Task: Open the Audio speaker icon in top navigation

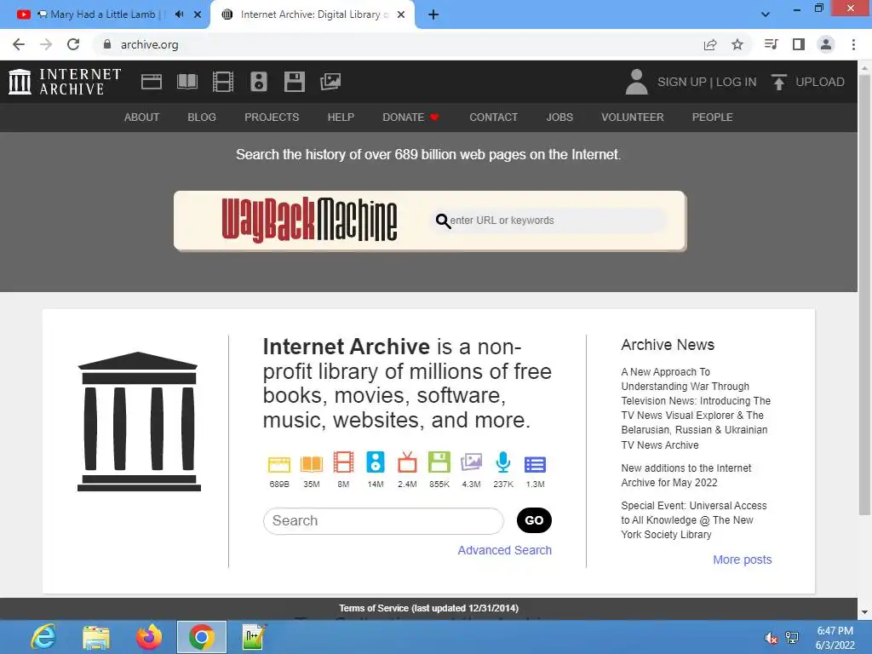Action: click(259, 82)
